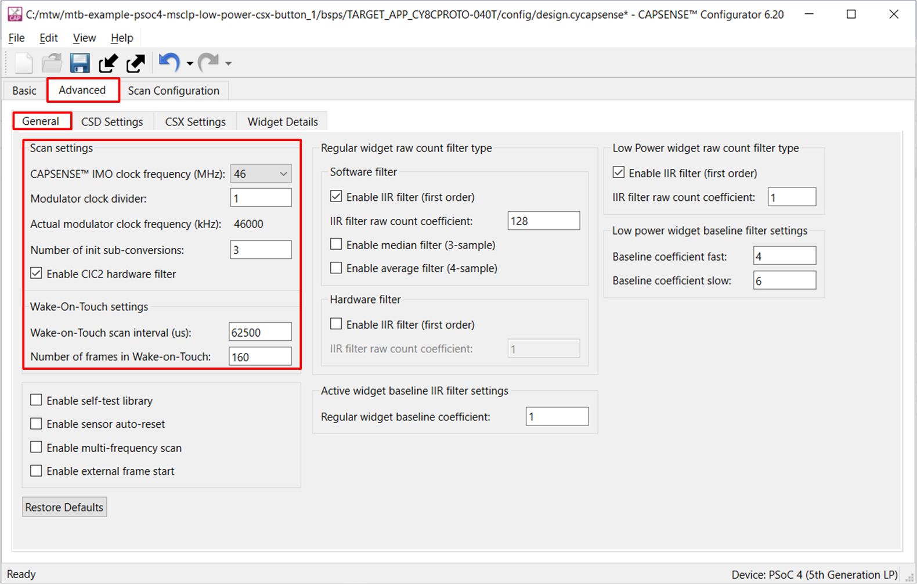Screen dimensions: 917x584
Task: Close the CAPSENSE Configurator window
Action: click(x=894, y=14)
